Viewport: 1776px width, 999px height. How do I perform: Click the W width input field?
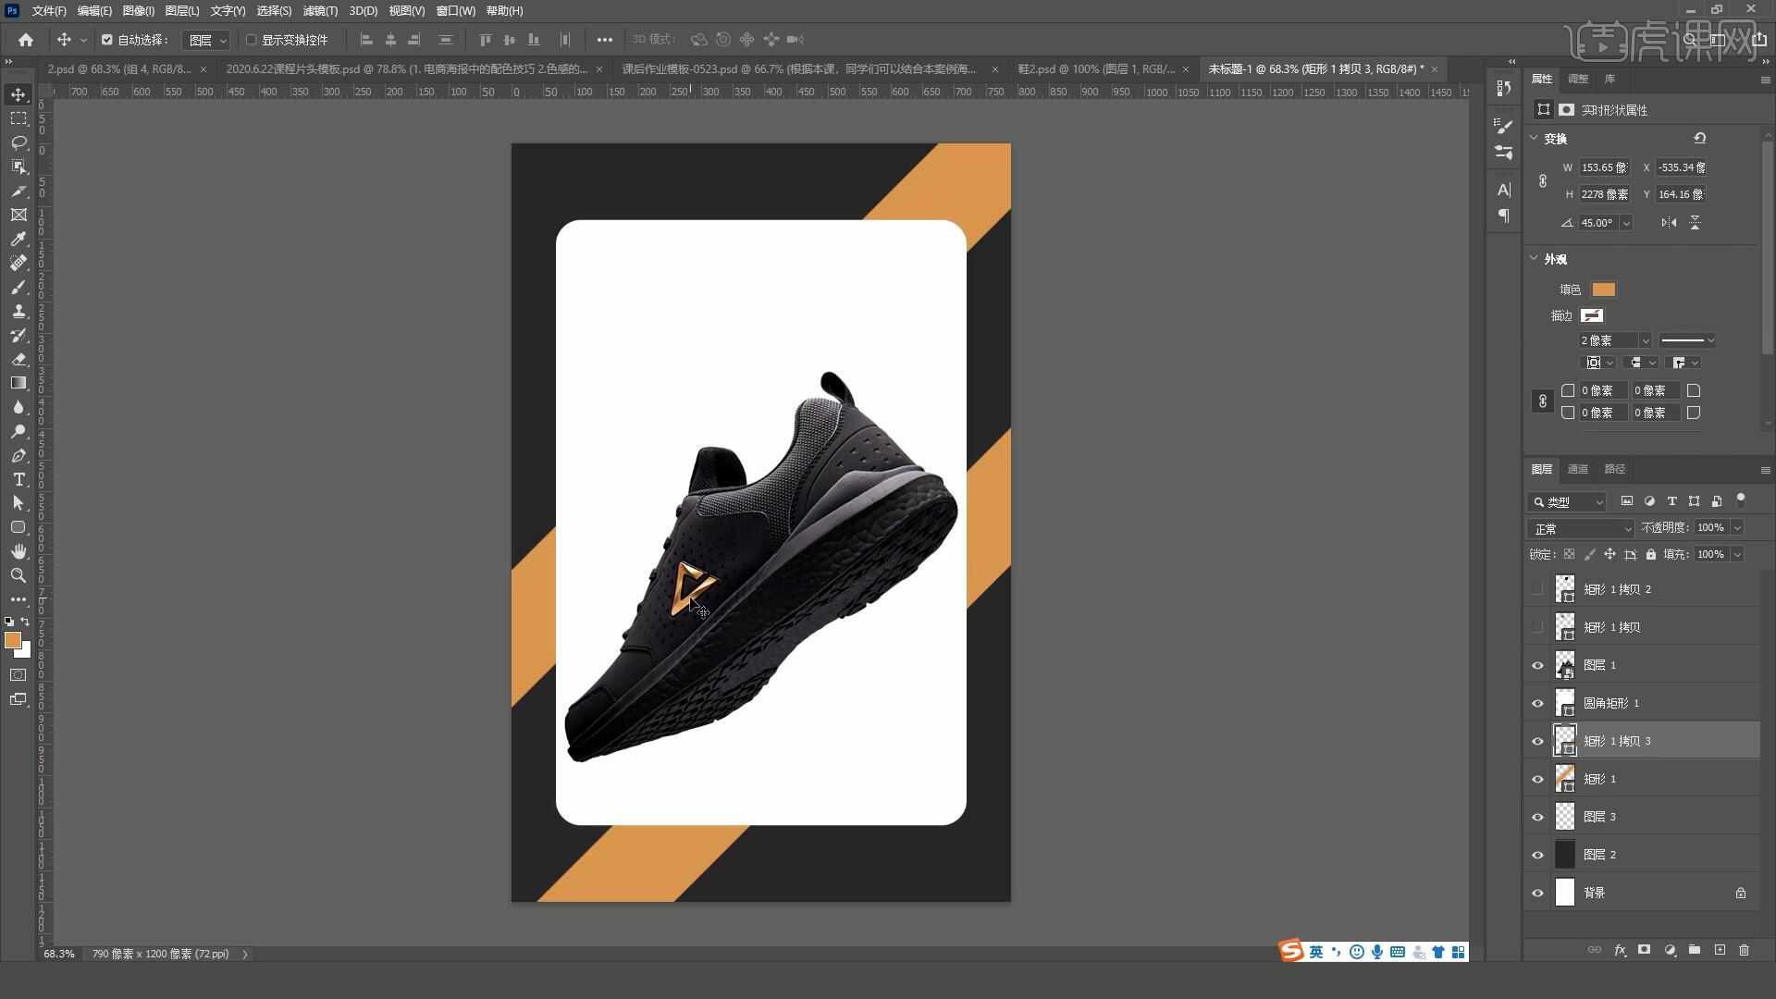click(x=1605, y=167)
